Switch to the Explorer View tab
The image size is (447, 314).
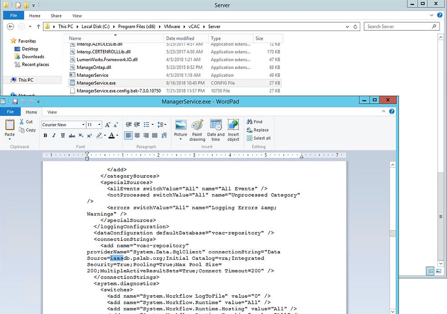tap(77, 15)
